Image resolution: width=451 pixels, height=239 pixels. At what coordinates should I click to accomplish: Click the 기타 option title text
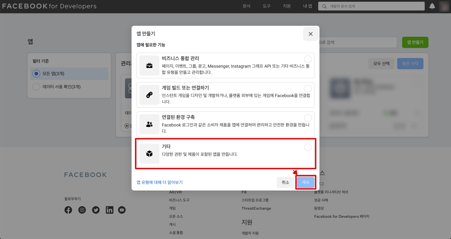click(166, 146)
